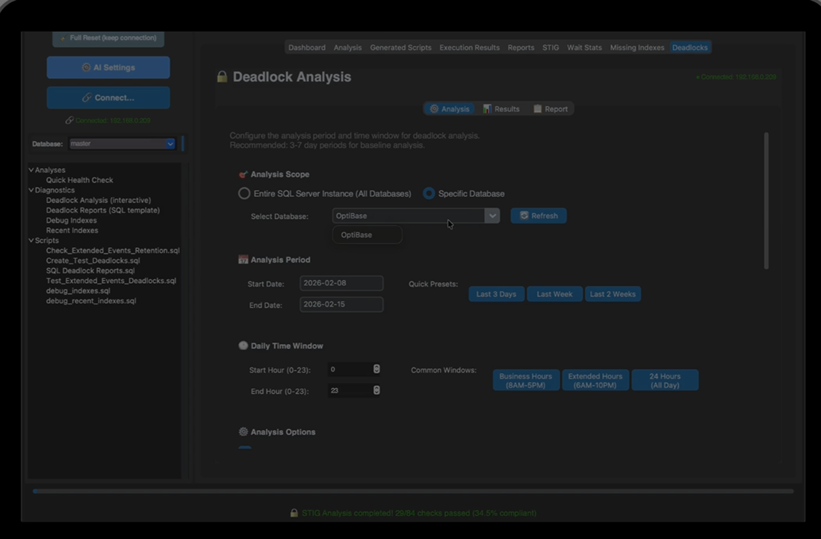Open Deadlock Analysis (interactive)

tap(99, 200)
